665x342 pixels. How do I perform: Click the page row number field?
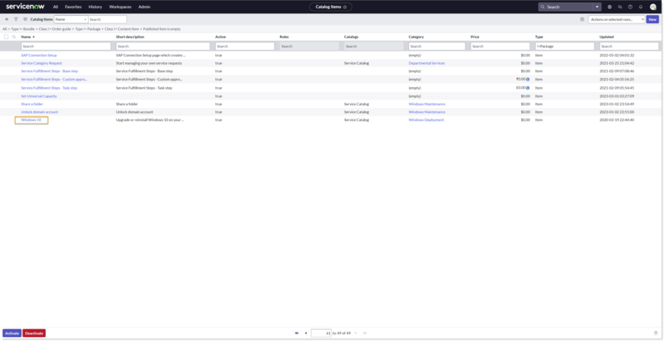tap(321, 333)
